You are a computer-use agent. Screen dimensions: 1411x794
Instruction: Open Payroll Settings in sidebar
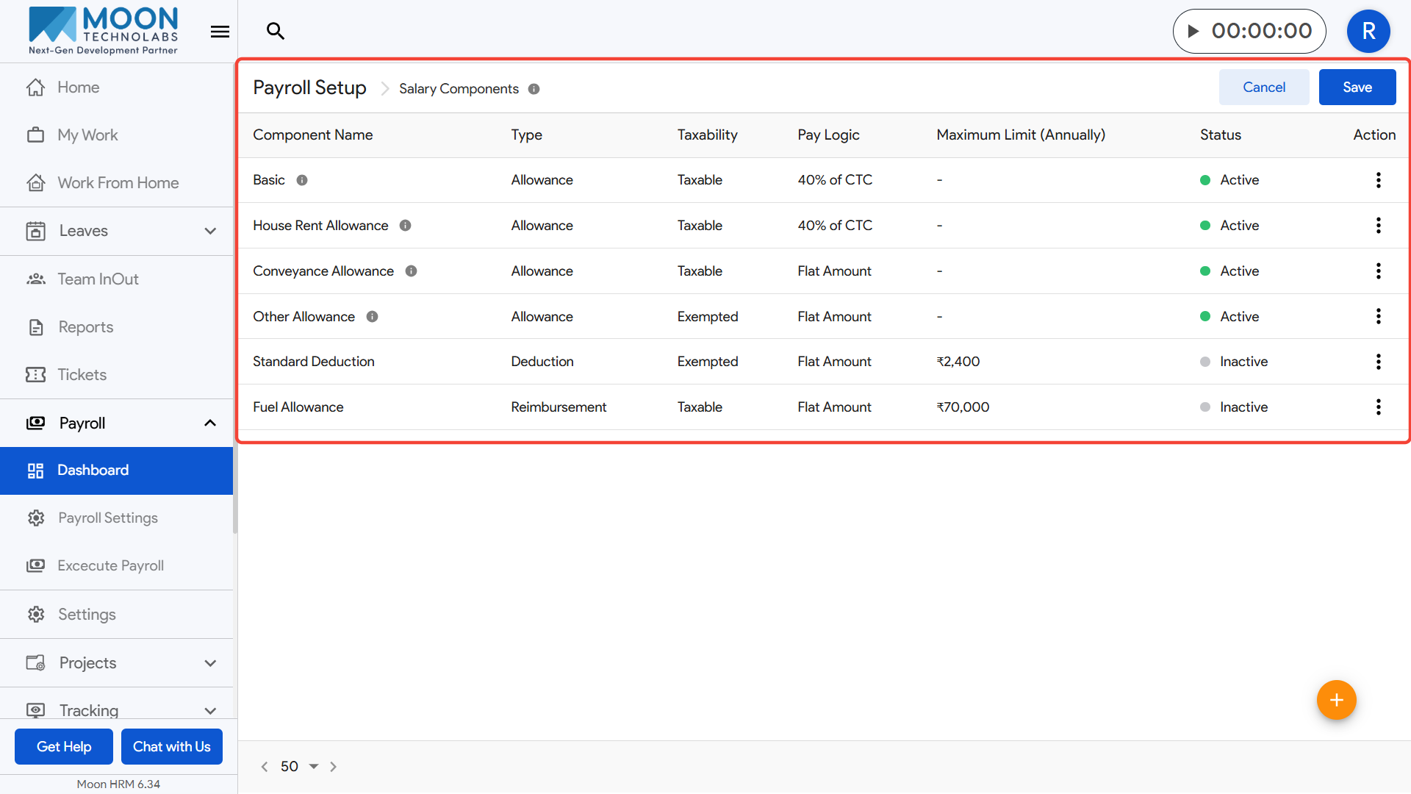tap(108, 518)
